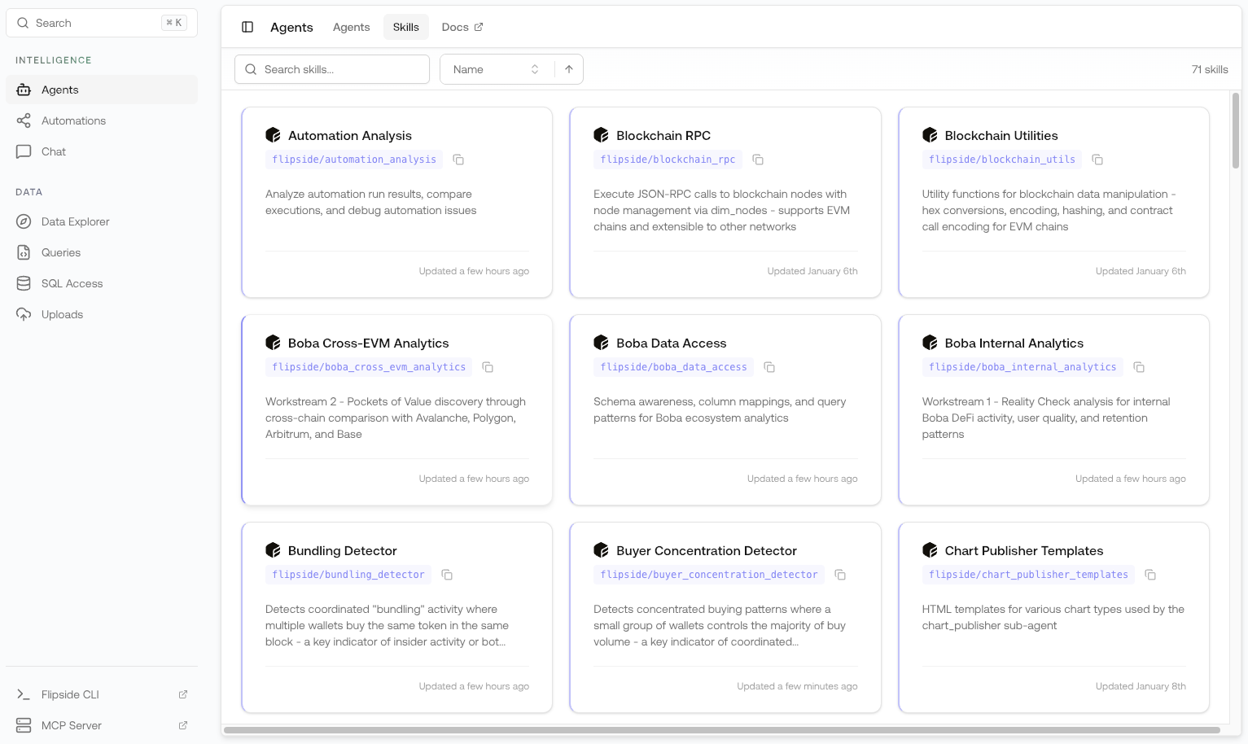Click the flipside/automation_analysis ID tag
This screenshot has width=1248, height=744.
point(354,160)
